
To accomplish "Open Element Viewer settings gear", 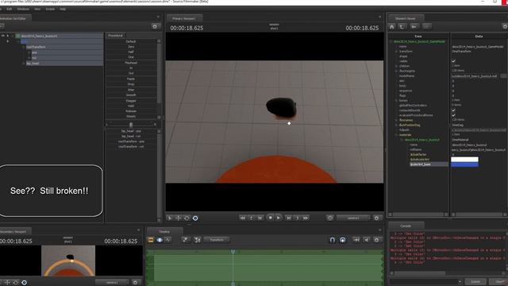I will (505, 26).
